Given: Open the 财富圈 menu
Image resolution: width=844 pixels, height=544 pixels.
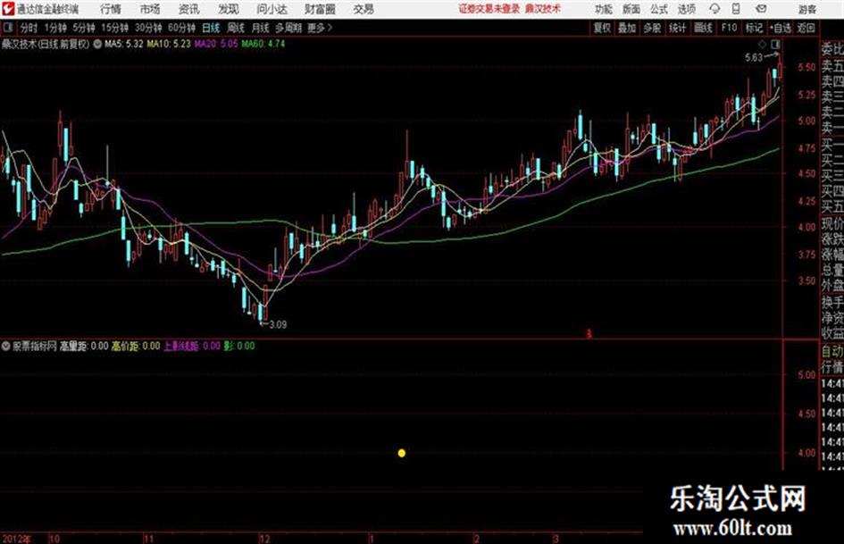Looking at the screenshot, I should [320, 9].
